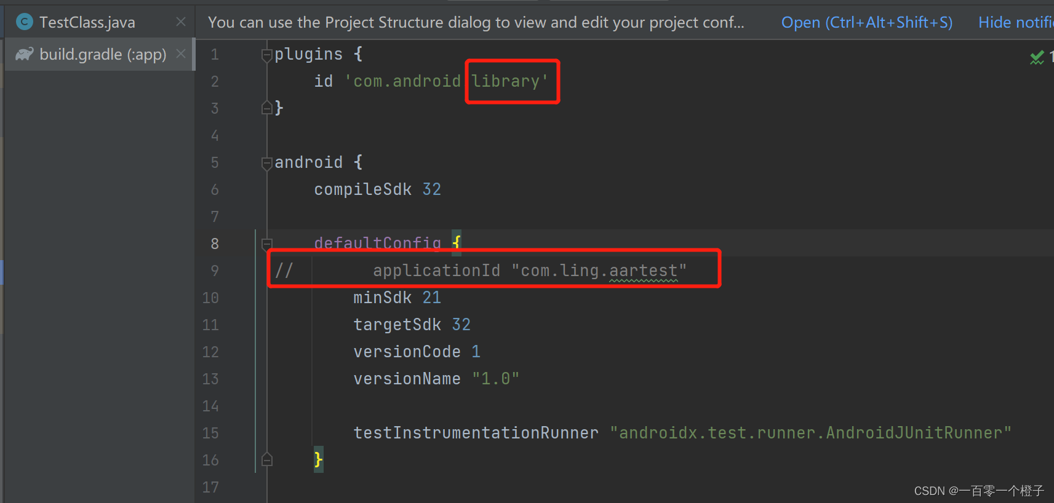Click the Java class icon on TestClass.java tab
The image size is (1054, 503).
25,23
